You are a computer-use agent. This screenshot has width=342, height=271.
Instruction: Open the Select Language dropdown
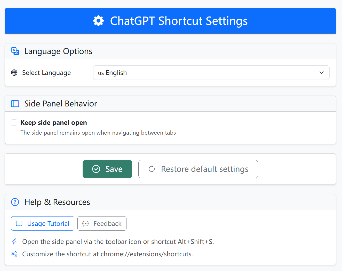(x=211, y=73)
